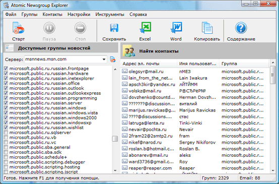Click status bar Email: 88 counter
This screenshot has height=184, width=279.
(x=250, y=178)
